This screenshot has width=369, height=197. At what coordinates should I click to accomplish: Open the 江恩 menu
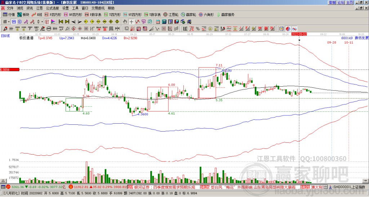(x=39, y=8)
